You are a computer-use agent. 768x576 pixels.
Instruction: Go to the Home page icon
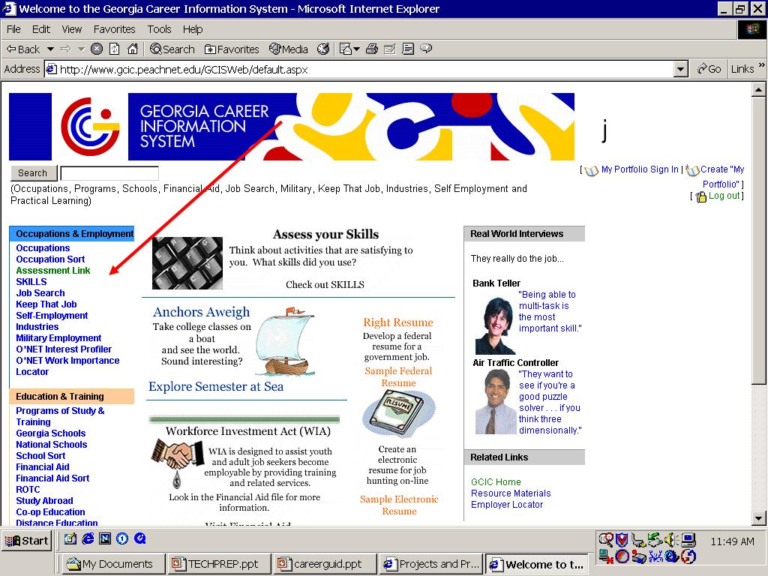133,49
